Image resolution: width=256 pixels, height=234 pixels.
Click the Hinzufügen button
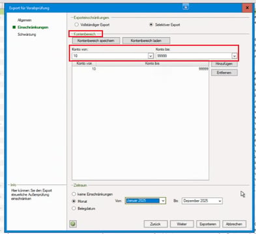pos(224,64)
